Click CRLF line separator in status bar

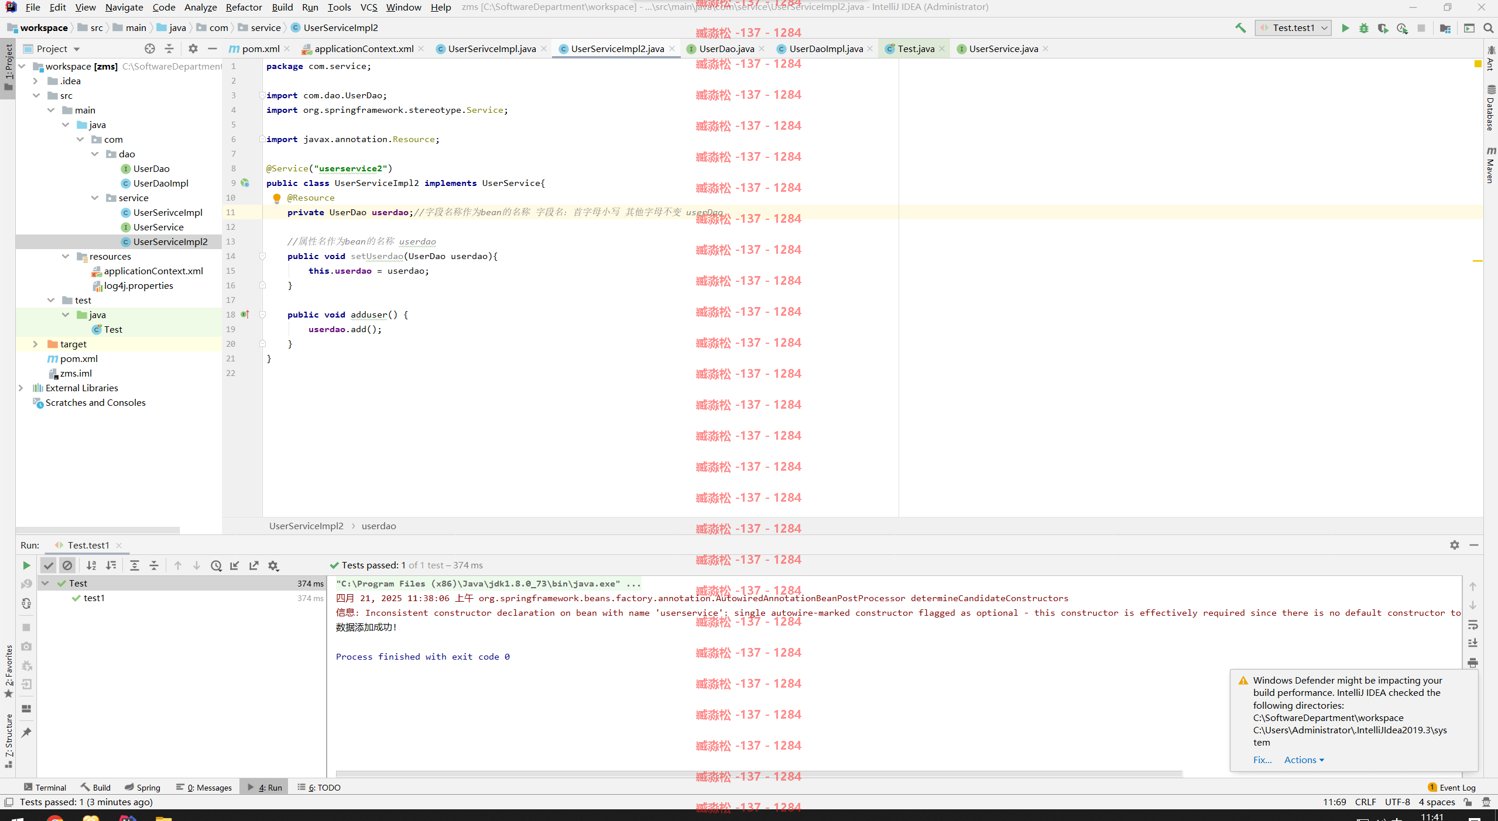pos(1365,802)
